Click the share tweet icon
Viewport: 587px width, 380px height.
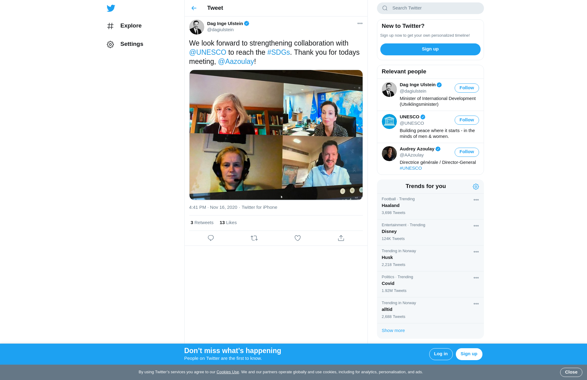coord(341,238)
